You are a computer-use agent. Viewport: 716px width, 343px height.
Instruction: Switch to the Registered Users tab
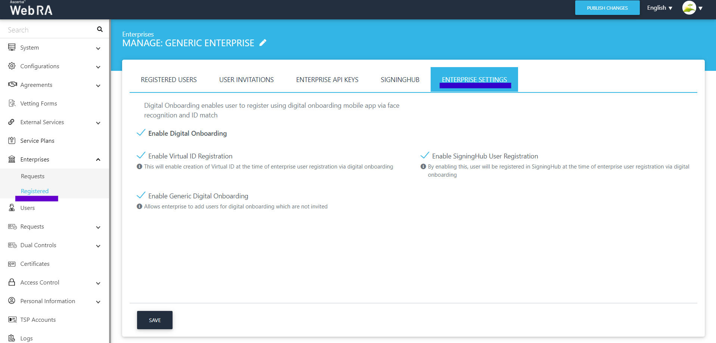(x=168, y=80)
